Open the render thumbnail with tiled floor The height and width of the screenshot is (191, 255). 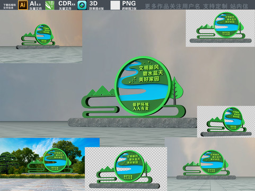pyautogui.click(x=210, y=164)
